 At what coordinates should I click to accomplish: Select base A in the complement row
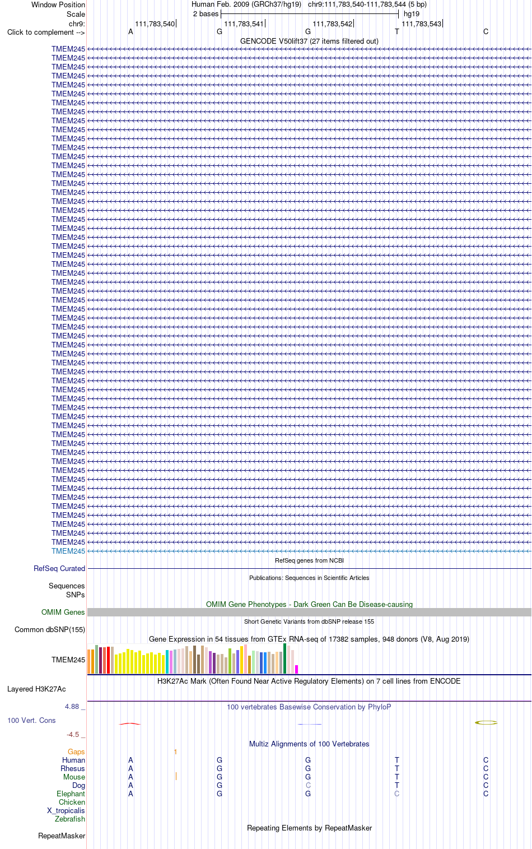(x=130, y=32)
